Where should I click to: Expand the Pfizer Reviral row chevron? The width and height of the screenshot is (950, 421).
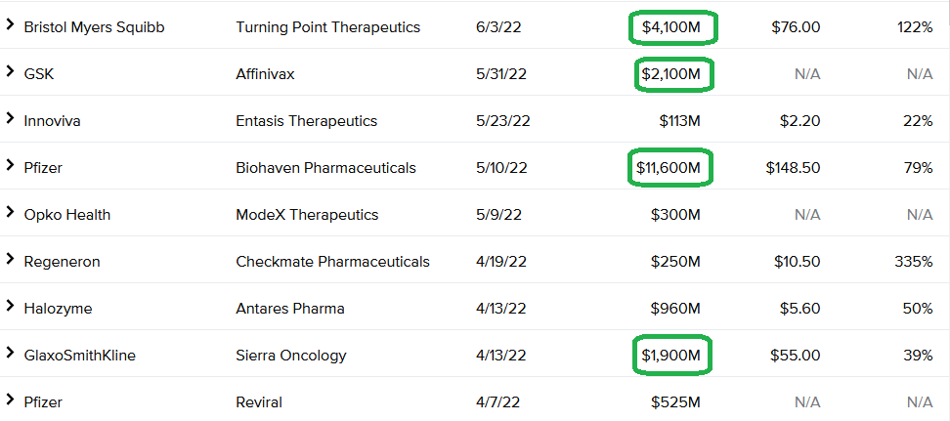coord(9,400)
